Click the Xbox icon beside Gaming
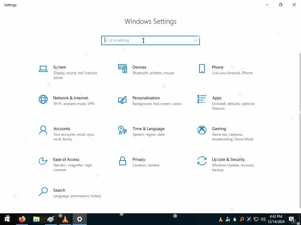Screen dimensions: 301x225 pos(202,130)
